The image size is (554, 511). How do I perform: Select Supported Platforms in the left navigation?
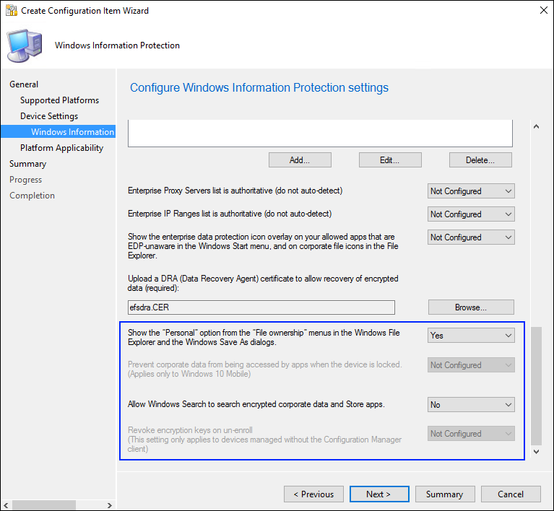[59, 100]
